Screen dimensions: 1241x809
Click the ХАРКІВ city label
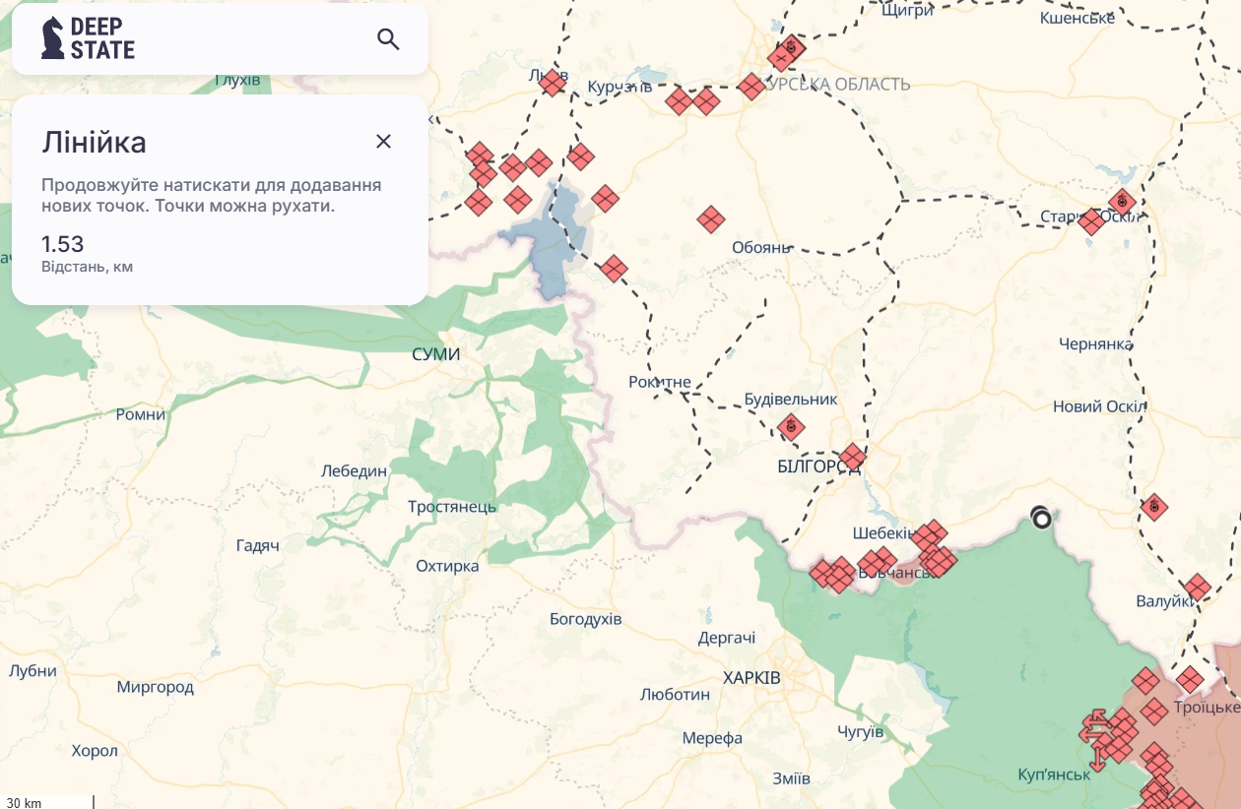[x=751, y=678]
